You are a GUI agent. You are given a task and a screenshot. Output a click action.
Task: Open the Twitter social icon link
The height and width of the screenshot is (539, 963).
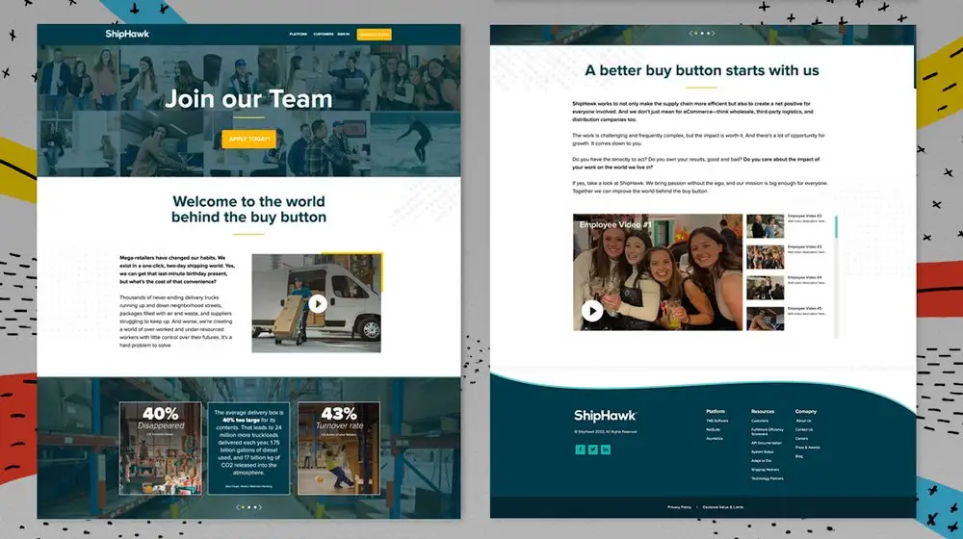[x=592, y=449]
